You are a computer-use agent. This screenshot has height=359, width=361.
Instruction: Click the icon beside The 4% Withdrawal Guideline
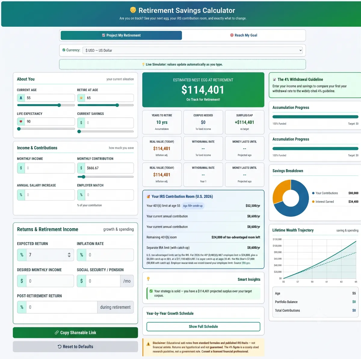pyautogui.click(x=274, y=79)
